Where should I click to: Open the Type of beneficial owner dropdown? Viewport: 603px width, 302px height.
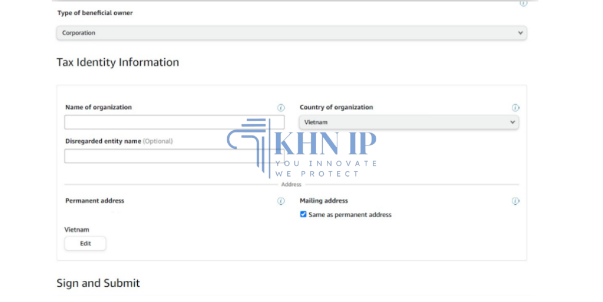coord(291,33)
